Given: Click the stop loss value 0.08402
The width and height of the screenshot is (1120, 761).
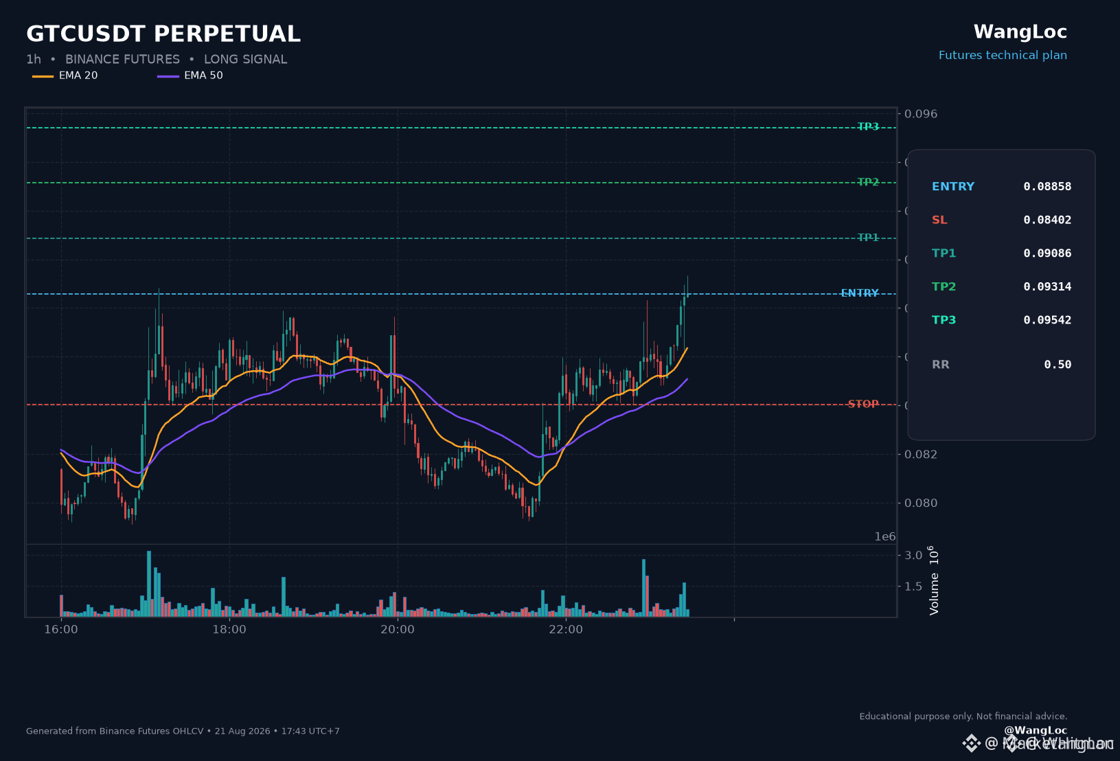Looking at the screenshot, I should 1047,220.
